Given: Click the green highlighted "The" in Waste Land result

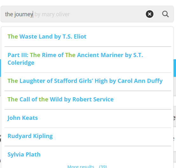Looking at the screenshot, I should [x=13, y=37].
